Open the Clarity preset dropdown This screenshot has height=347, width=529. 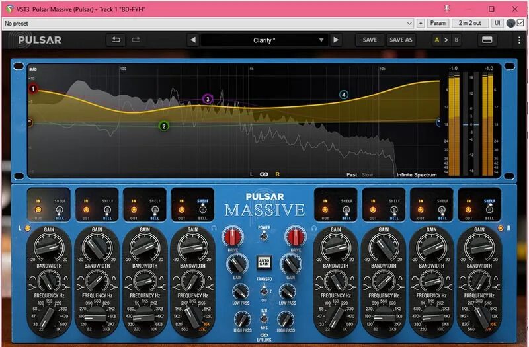[264, 40]
